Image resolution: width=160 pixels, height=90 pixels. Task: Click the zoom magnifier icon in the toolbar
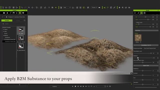click(123, 7)
